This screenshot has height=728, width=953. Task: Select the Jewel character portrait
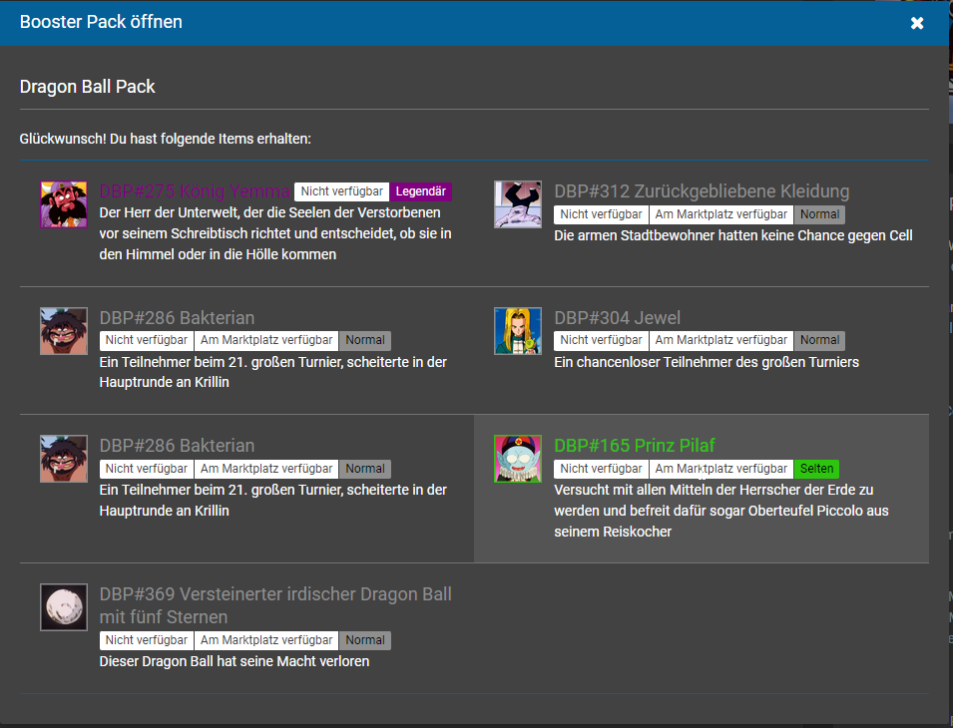518,331
